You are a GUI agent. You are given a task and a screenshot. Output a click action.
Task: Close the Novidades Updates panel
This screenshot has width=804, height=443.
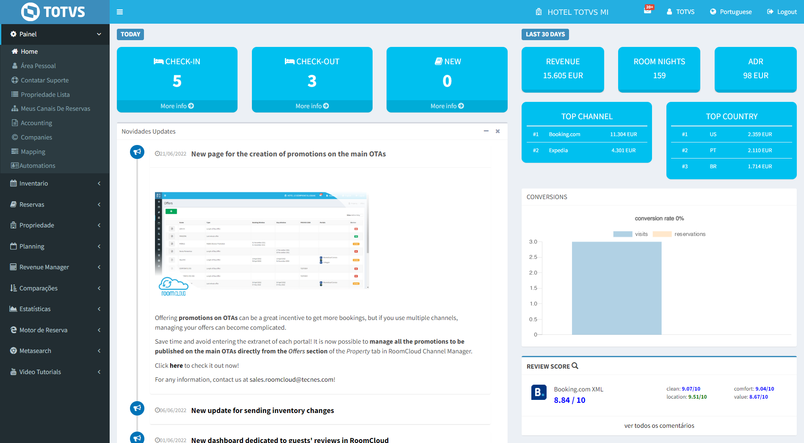pos(498,131)
